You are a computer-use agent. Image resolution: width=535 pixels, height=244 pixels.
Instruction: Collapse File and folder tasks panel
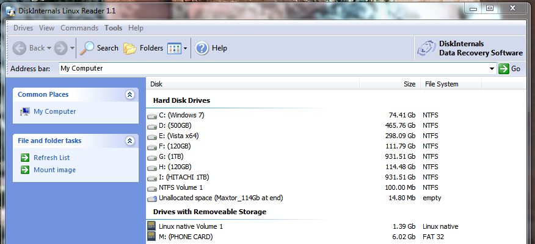coord(129,141)
